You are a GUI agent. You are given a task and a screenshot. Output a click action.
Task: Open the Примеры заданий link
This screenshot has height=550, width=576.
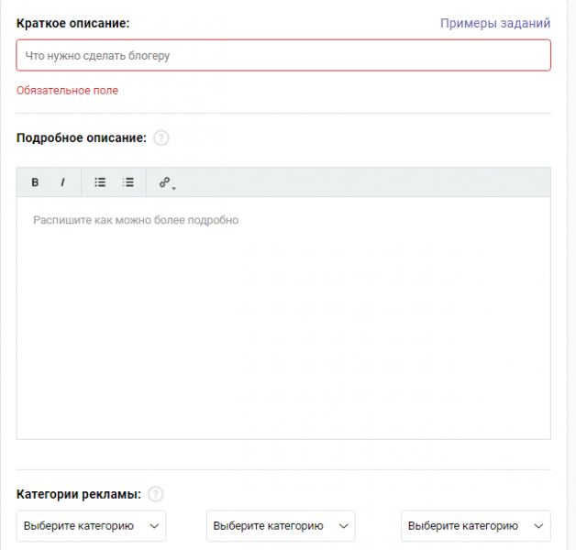495,23
